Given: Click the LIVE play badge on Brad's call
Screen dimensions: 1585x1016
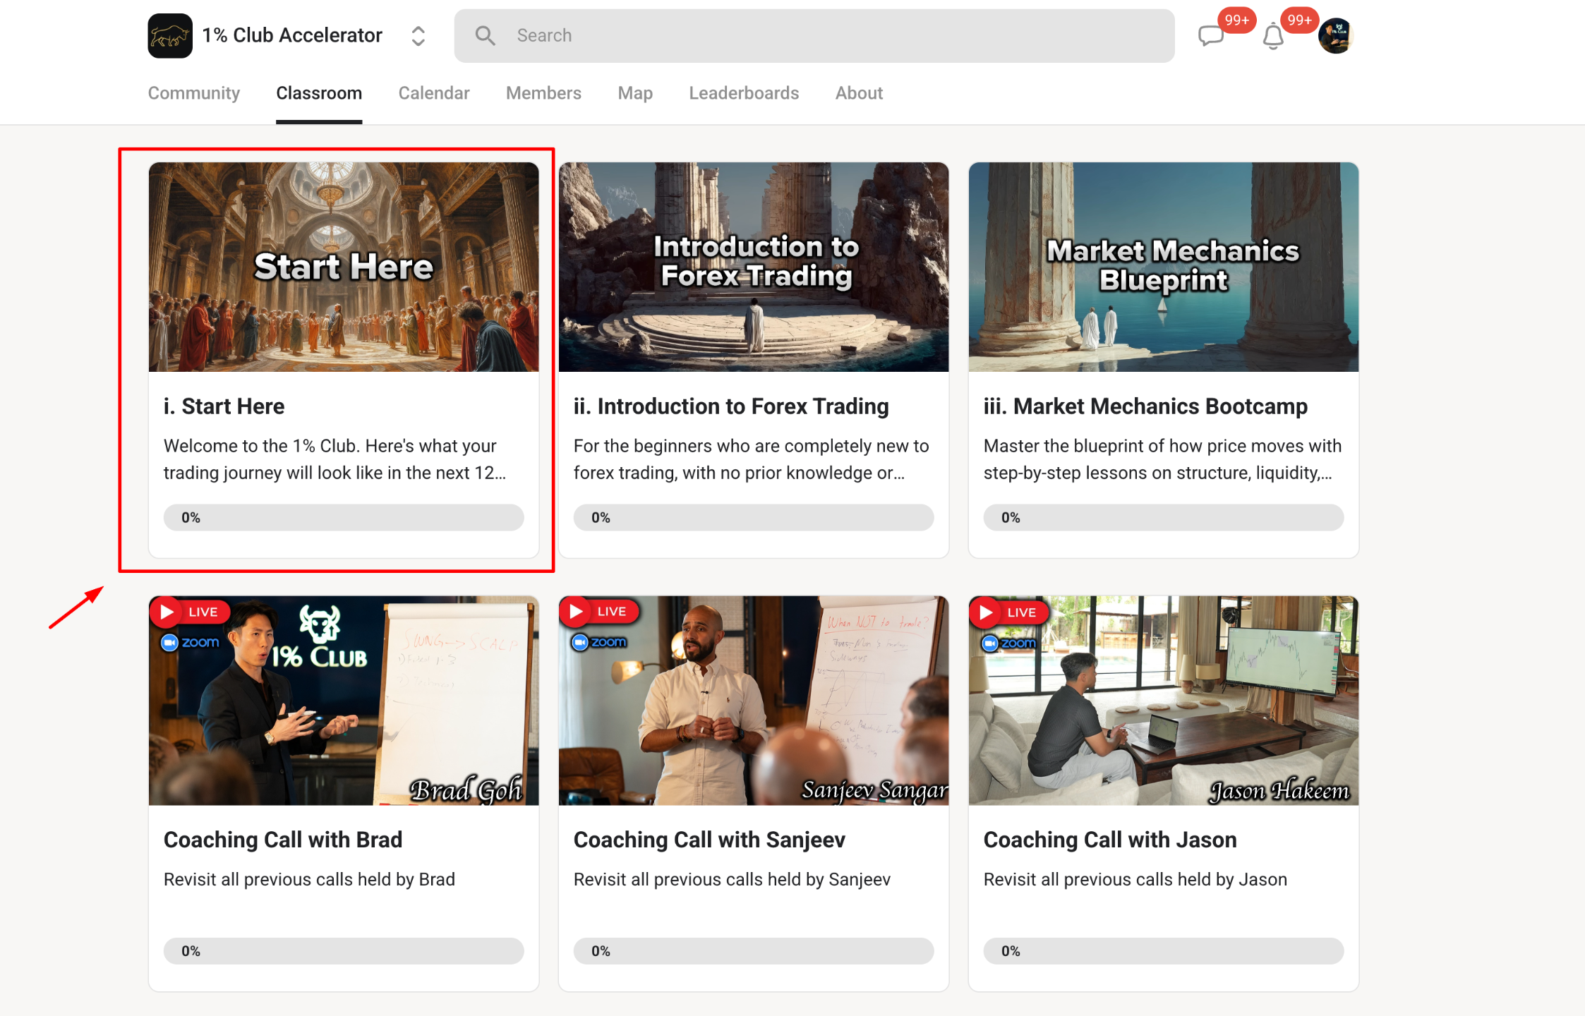Looking at the screenshot, I should 188,612.
